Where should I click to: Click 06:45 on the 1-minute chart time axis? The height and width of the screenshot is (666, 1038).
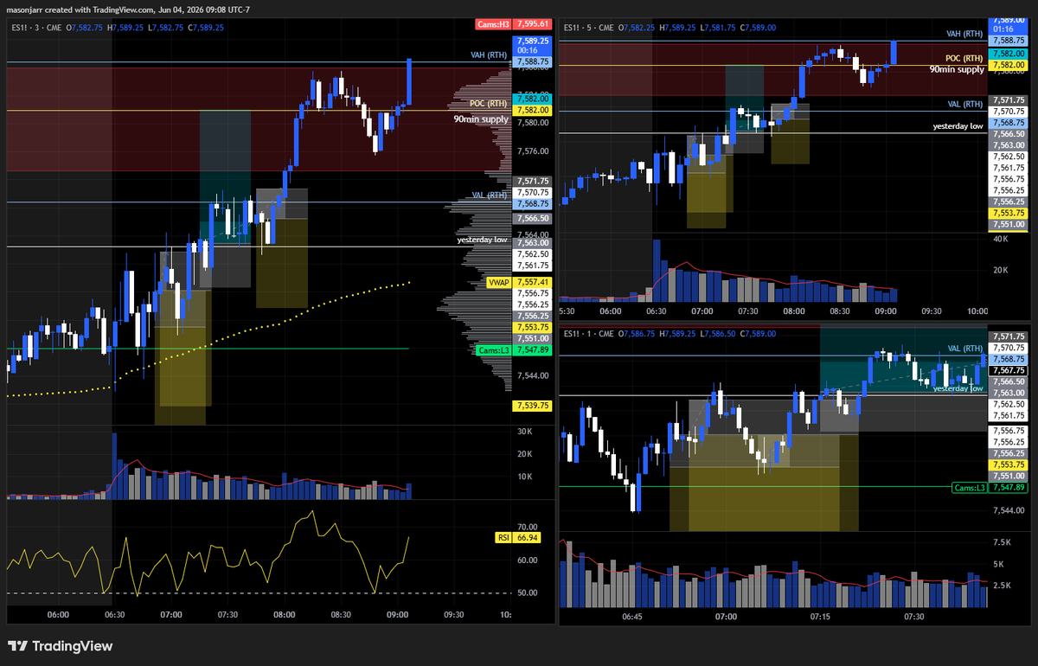(632, 617)
